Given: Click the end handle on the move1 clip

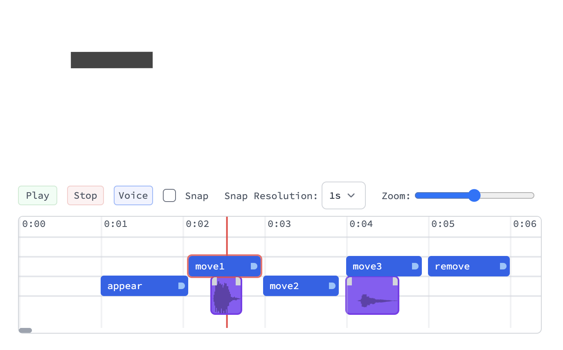Looking at the screenshot, I should pyautogui.click(x=254, y=266).
